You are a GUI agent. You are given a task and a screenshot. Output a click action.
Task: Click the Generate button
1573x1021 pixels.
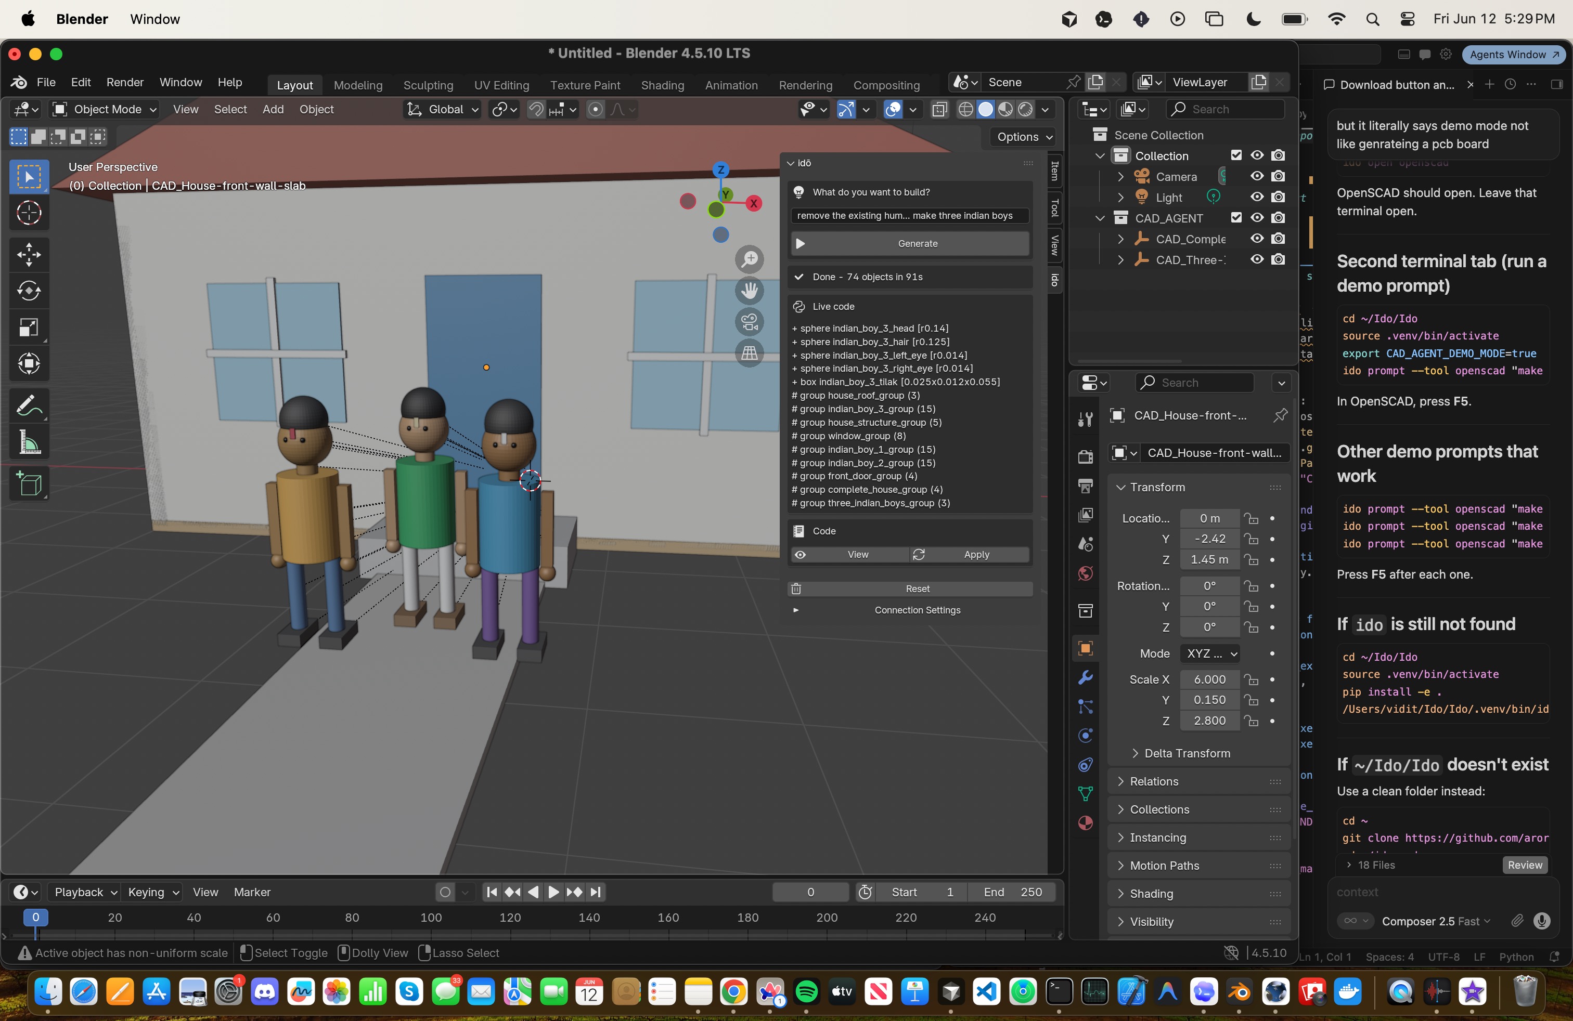coord(910,244)
